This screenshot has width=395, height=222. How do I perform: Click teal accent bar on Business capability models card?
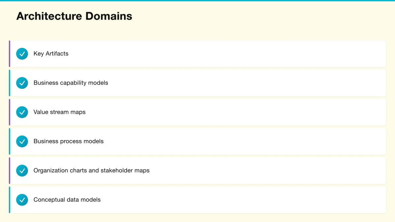click(x=10, y=83)
